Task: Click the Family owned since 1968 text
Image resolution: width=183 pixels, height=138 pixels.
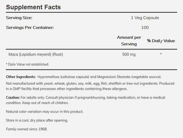Action: (x=27, y=129)
